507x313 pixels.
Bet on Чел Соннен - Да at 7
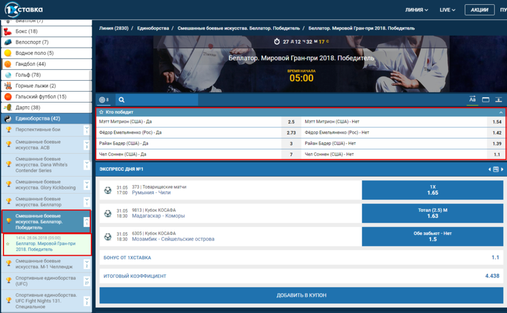tap(291, 154)
